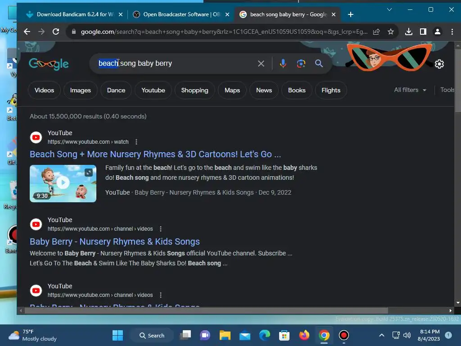Open volume control in system tray
The height and width of the screenshot is (346, 461).
pos(407,335)
